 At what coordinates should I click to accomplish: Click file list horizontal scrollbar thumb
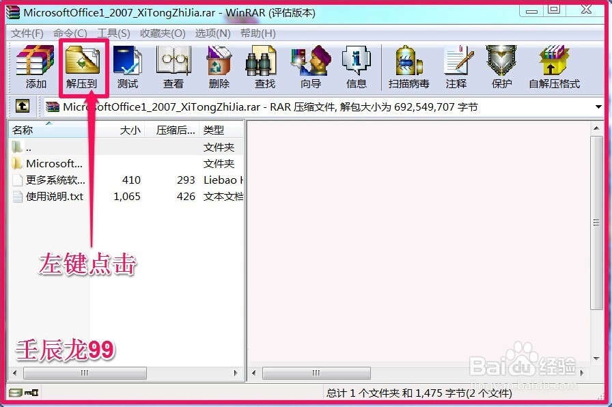pyautogui.click(x=85, y=373)
